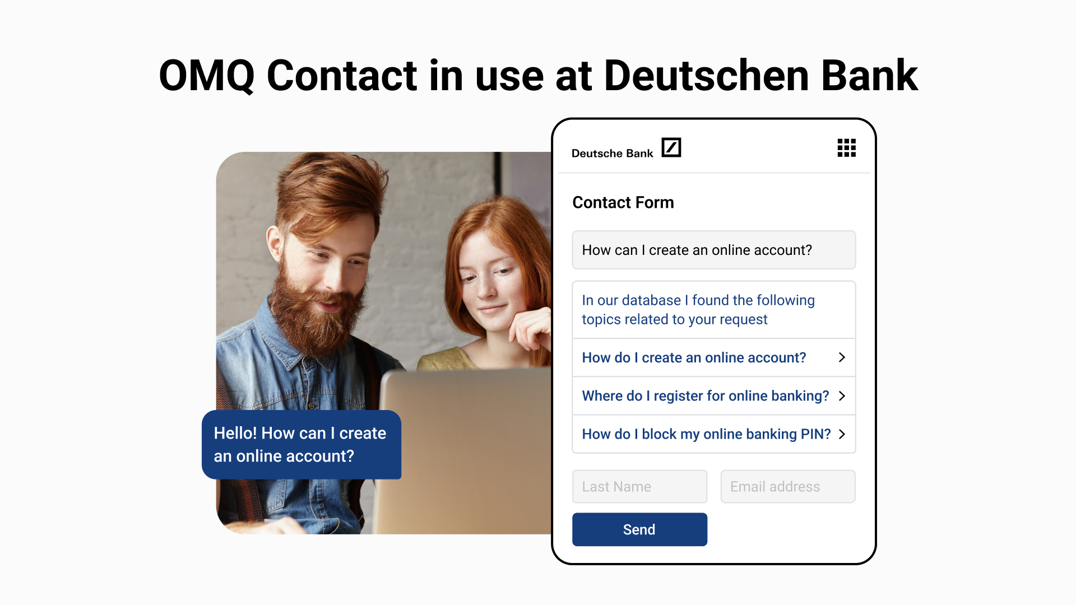Click the Send button
This screenshot has height=605, width=1076.
638,529
